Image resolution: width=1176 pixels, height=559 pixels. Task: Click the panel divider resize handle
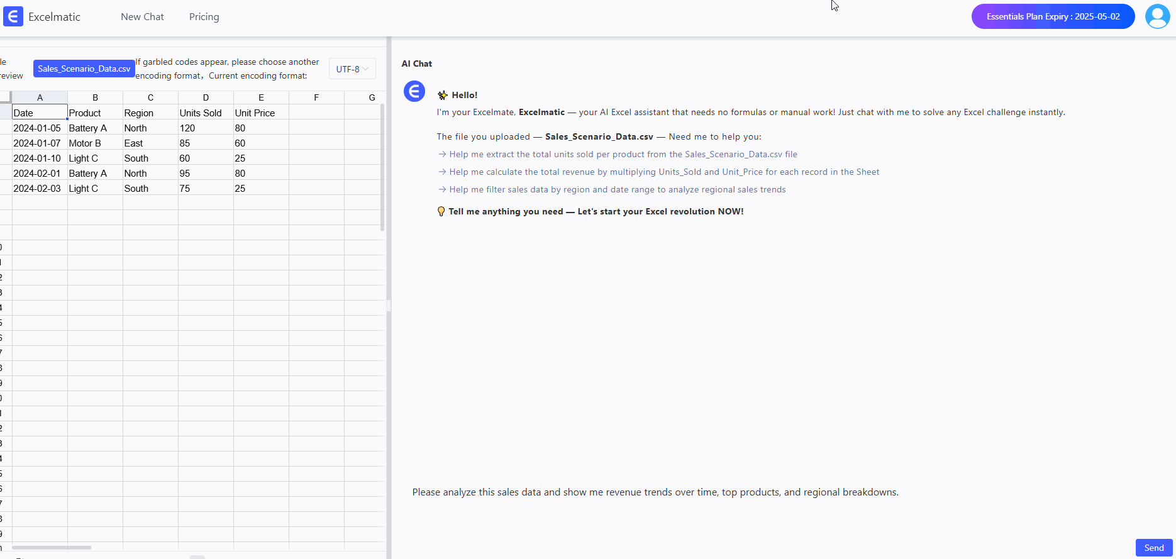(x=389, y=306)
